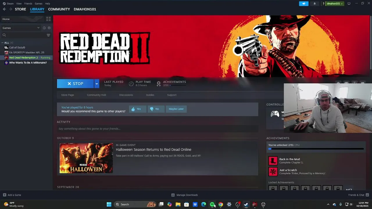Image resolution: width=372 pixels, height=209 pixels.
Task: Show hidden system tray icons
Action: point(328,204)
